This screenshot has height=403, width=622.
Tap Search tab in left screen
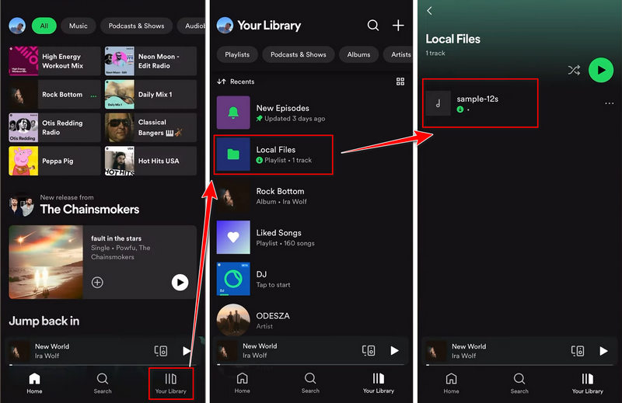(103, 383)
